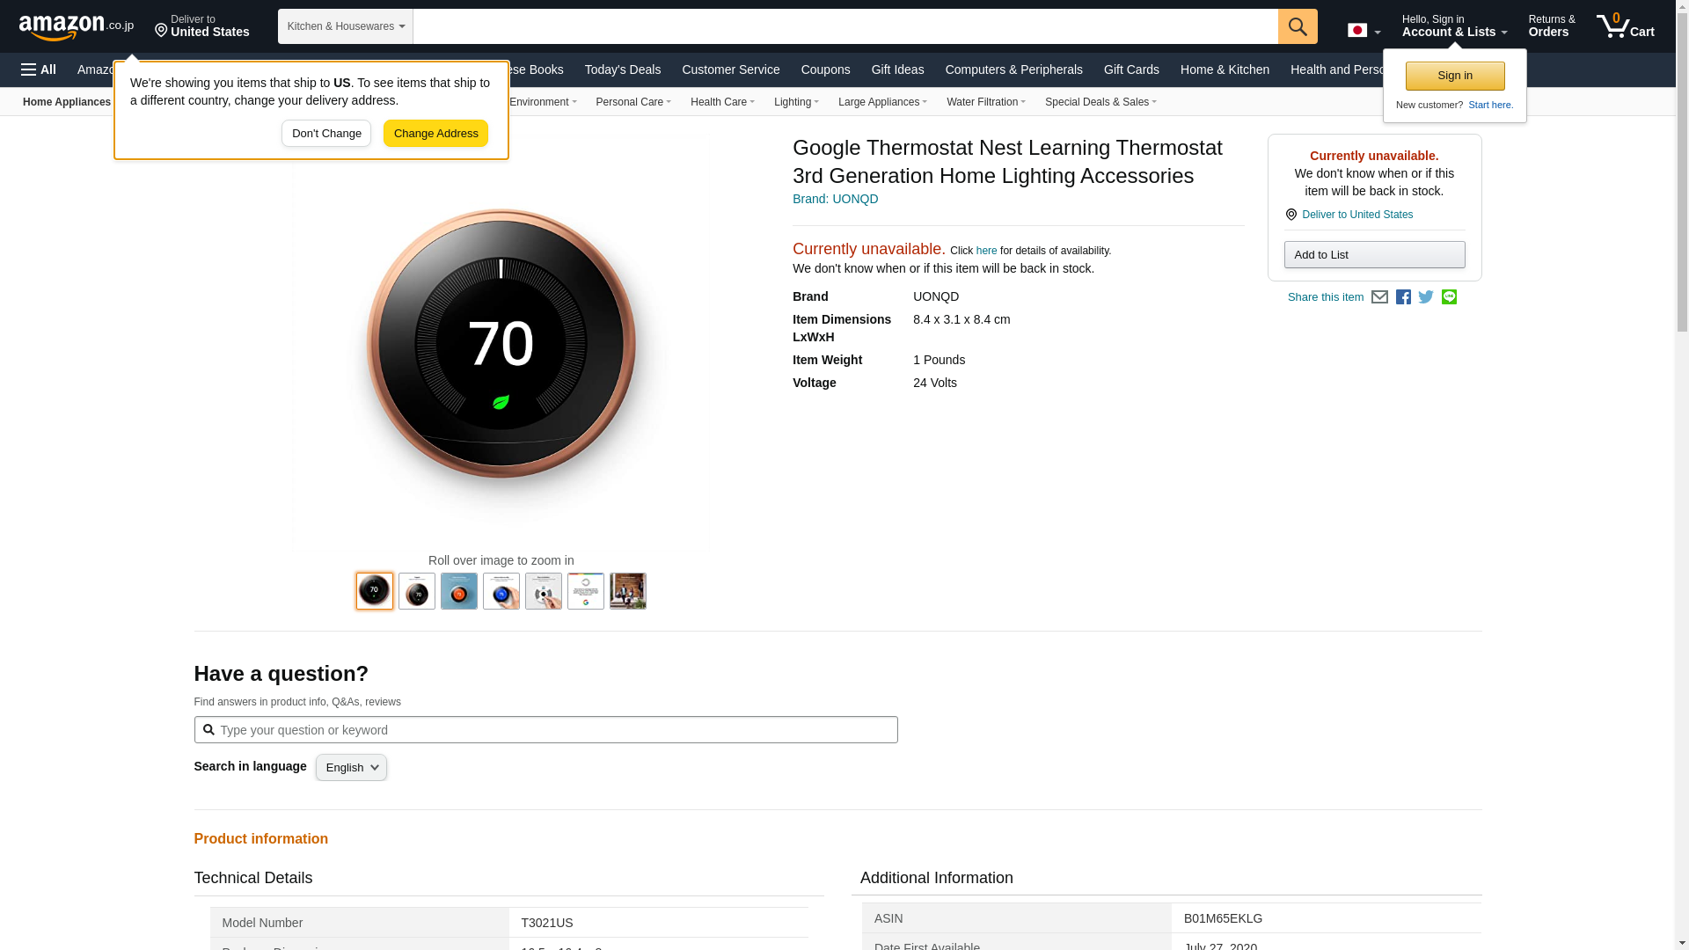Share this item via email icon

pyautogui.click(x=1379, y=297)
